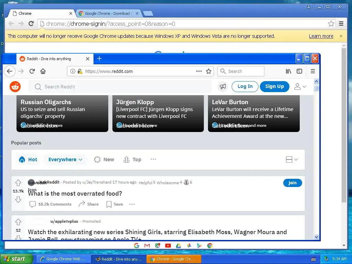352x264 pixels.
Task: Show the Firefox sidebar with the sidebar icon
Action: tap(299, 71)
